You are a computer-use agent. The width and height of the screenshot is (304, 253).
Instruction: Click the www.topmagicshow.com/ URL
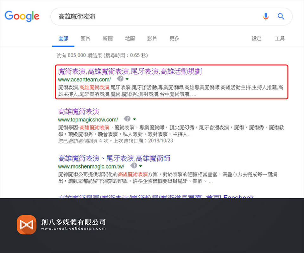click(88, 120)
